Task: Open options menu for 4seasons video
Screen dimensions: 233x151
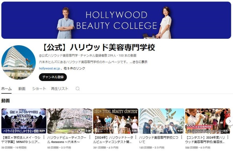Action: 90,137
